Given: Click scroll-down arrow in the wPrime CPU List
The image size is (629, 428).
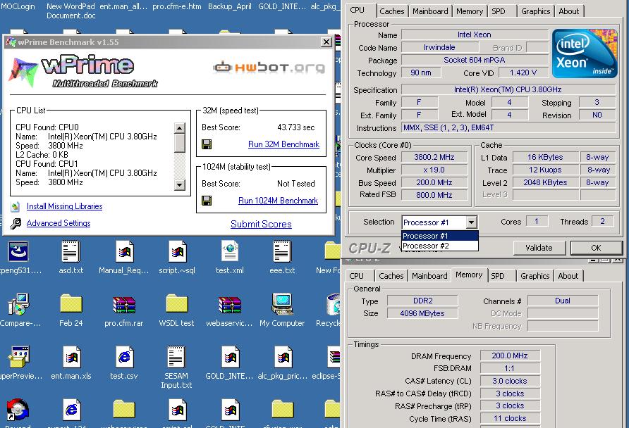Looking at the screenshot, I should tap(180, 185).
